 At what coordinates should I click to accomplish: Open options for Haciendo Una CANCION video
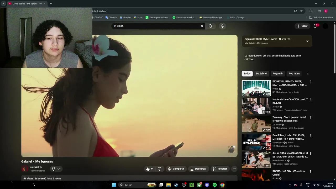(x=311, y=100)
